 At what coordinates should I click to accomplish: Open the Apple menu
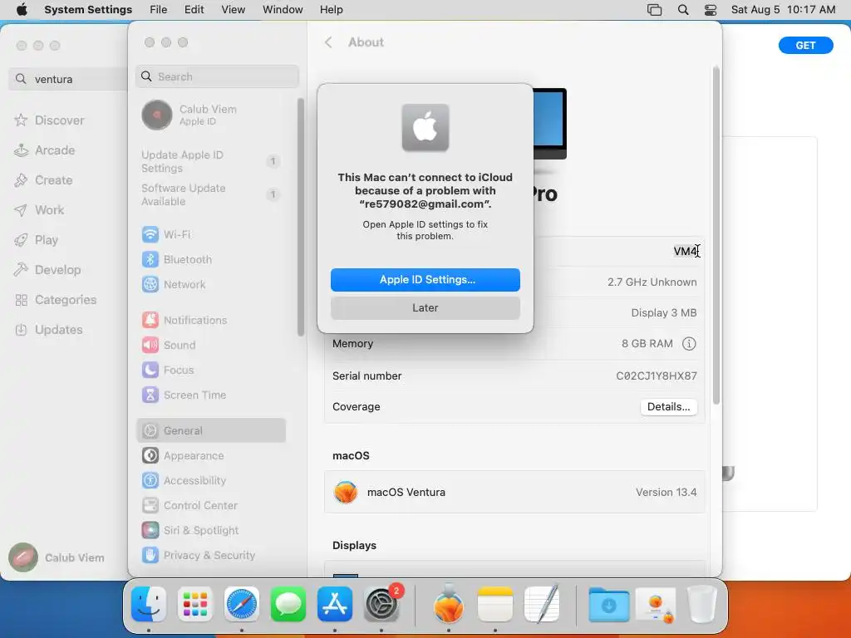point(22,10)
